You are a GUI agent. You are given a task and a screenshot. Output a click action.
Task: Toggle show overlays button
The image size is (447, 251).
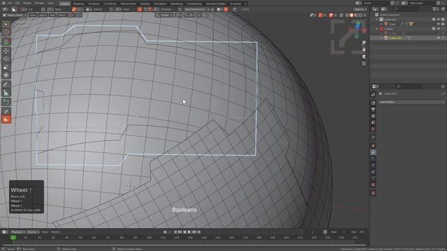point(330,15)
